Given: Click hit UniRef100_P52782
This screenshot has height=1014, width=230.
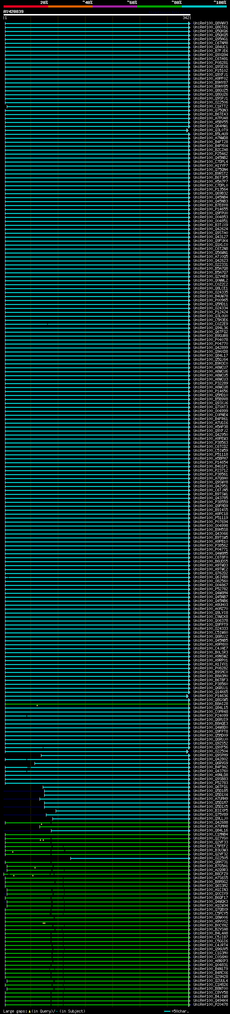Looking at the screenshot, I should click(x=210, y=589).
